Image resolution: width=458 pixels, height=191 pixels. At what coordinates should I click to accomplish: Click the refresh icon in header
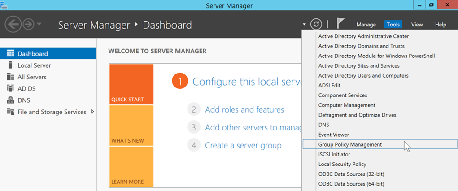point(316,24)
